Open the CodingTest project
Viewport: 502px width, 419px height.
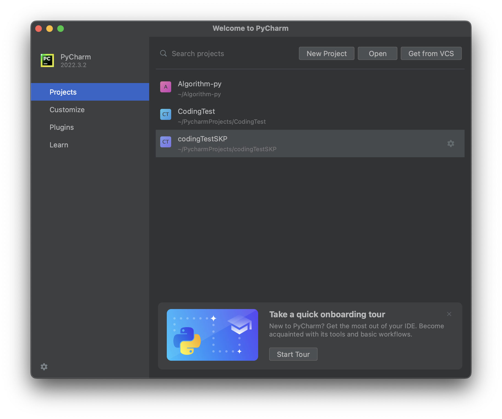tap(310, 116)
